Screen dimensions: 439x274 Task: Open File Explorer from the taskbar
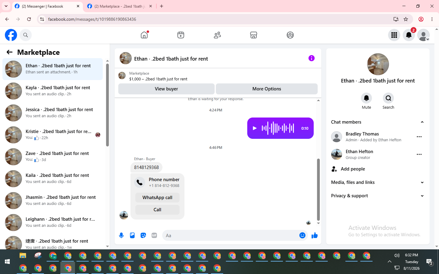pyautogui.click(x=23, y=255)
